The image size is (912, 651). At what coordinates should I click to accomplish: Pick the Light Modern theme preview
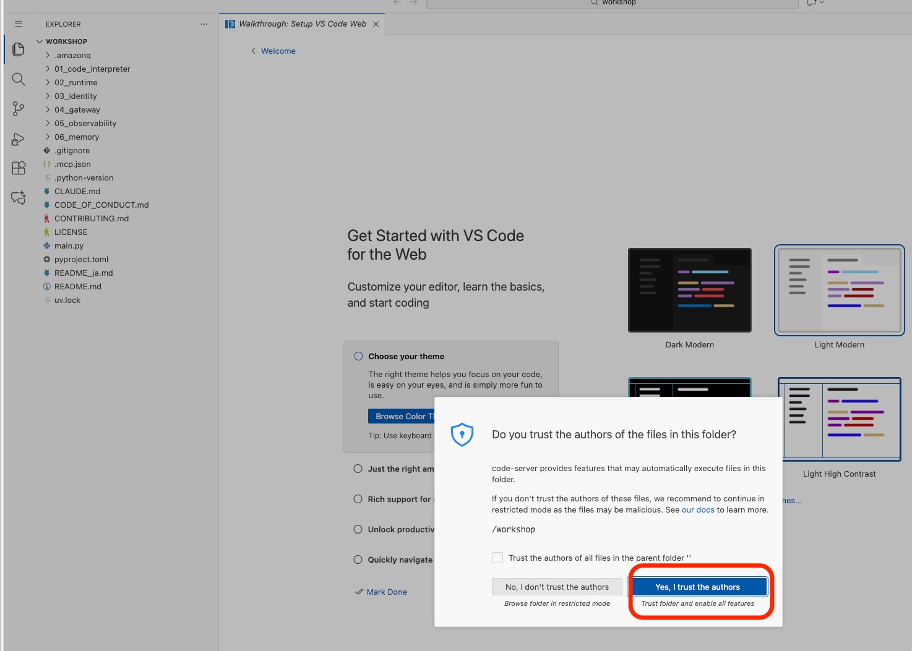coord(840,290)
